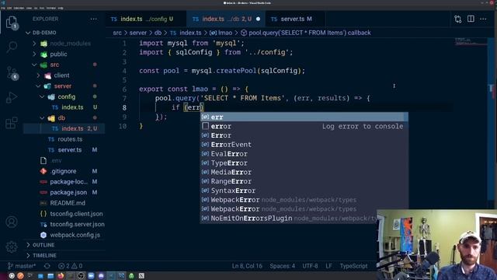Open the Source Control view with 6 changes

point(12,73)
